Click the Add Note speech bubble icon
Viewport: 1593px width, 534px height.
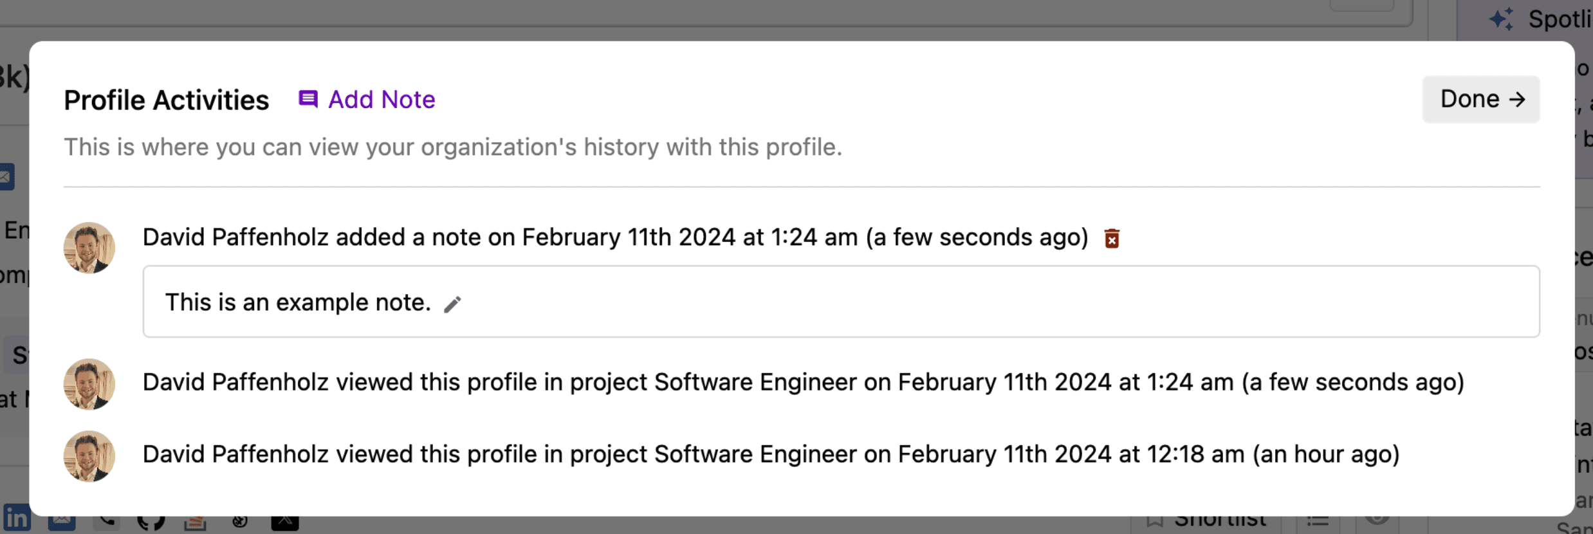(308, 99)
